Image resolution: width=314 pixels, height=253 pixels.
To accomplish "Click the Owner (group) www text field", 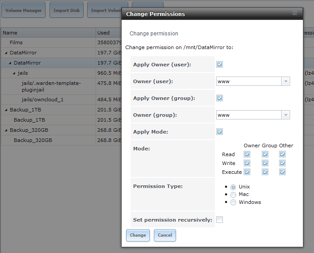I will pos(249,115).
